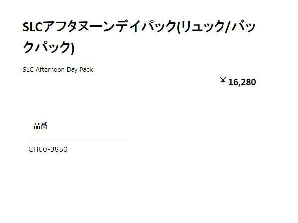
Task: Click the price 16,280
Action: (x=242, y=82)
